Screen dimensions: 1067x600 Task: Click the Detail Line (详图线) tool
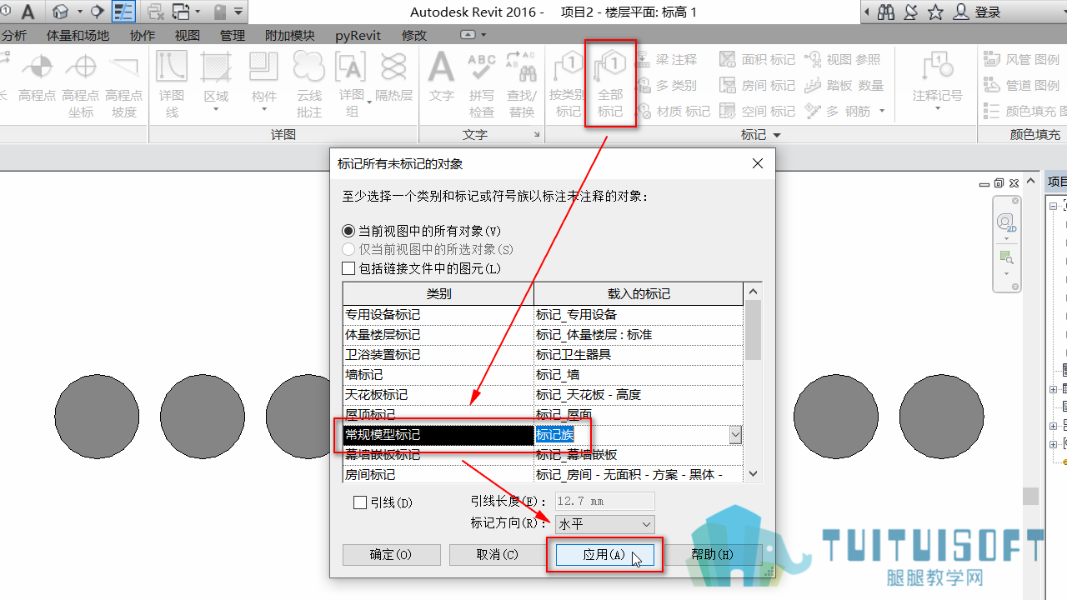coord(172,85)
